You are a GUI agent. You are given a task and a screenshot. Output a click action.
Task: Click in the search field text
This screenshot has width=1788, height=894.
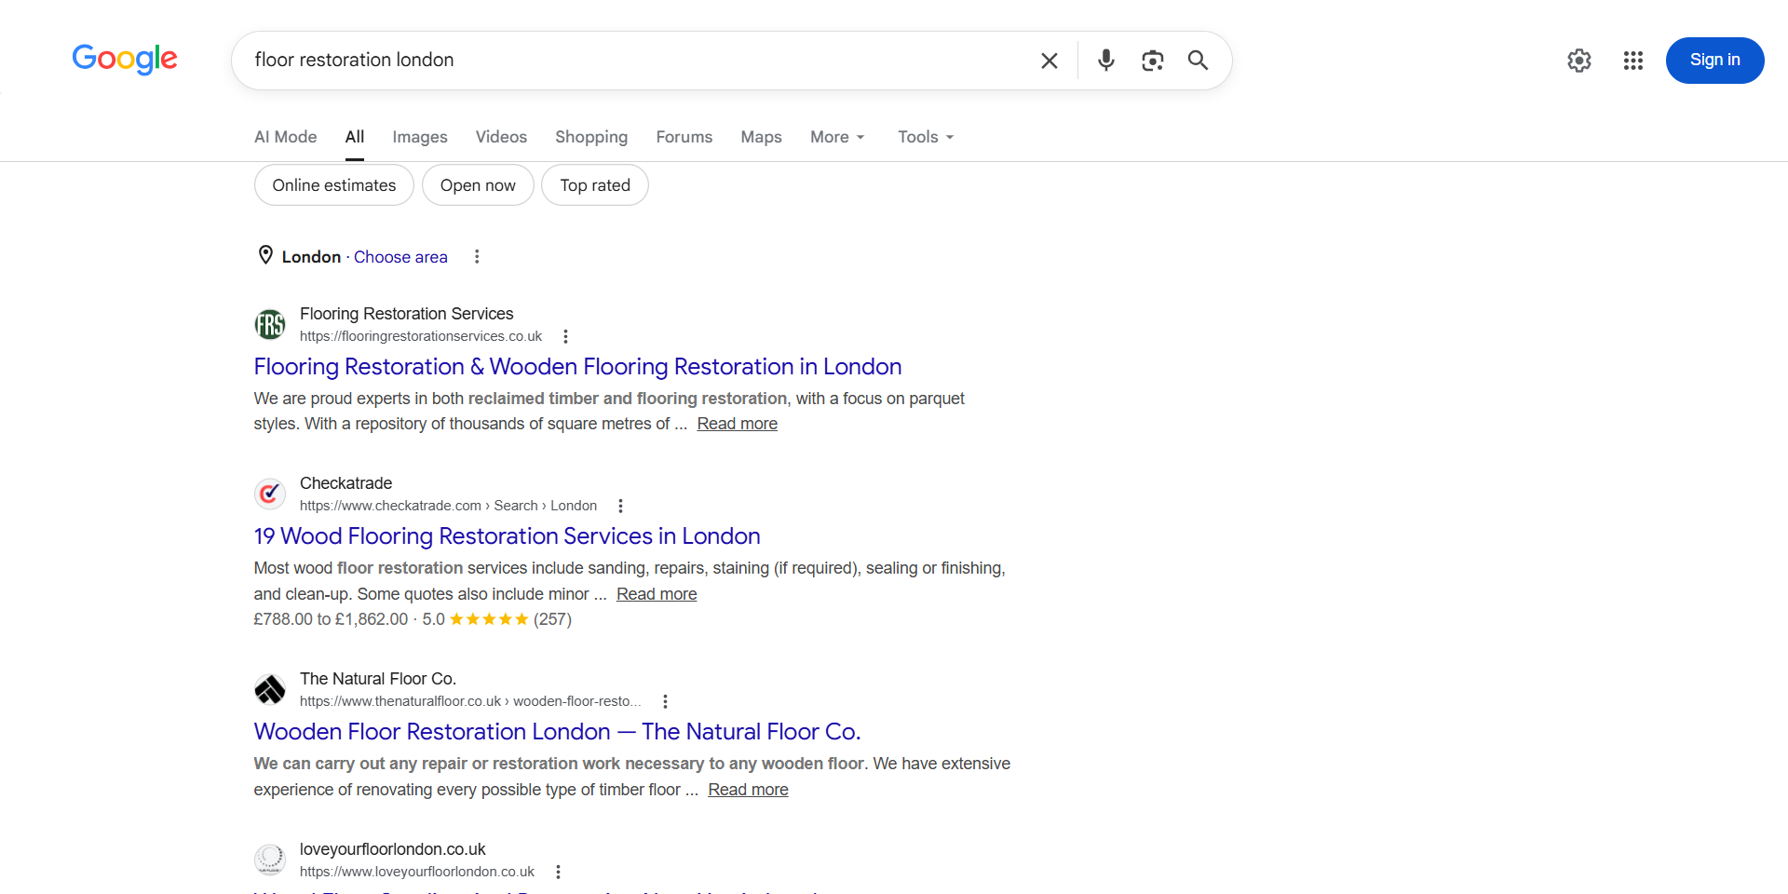click(x=354, y=60)
